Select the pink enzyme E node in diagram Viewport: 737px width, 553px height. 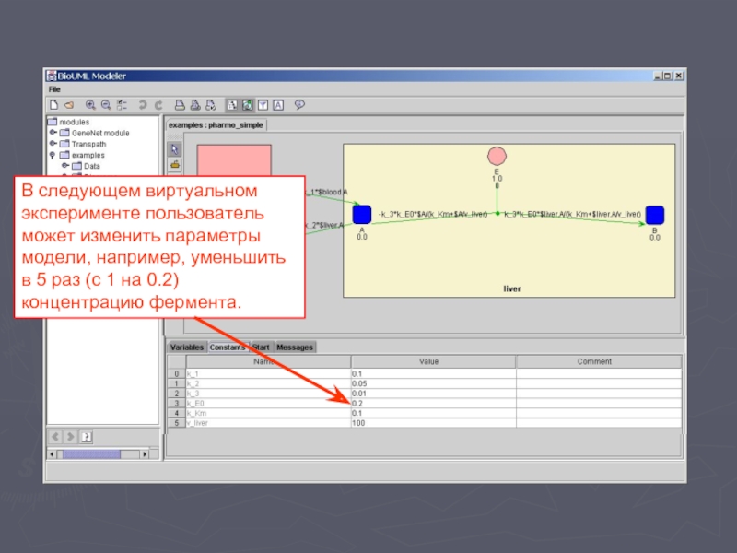click(x=497, y=155)
